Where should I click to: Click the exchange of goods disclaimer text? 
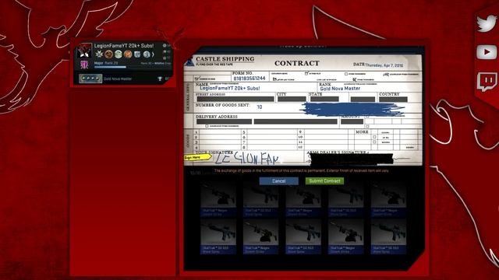pyautogui.click(x=301, y=171)
